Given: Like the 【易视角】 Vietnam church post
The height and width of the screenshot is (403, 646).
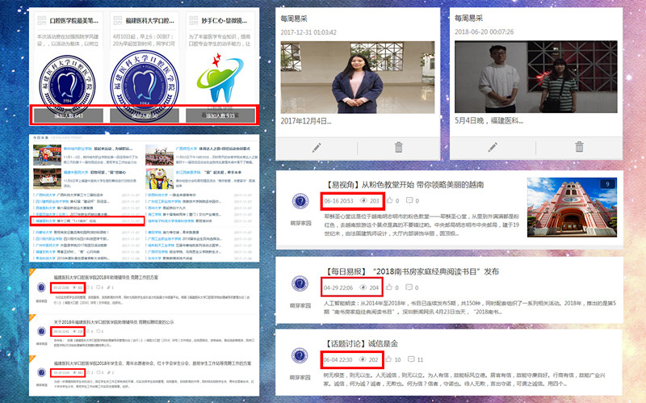Looking at the screenshot, I should point(389,200).
